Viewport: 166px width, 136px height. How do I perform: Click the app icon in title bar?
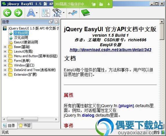[x=4, y=4]
